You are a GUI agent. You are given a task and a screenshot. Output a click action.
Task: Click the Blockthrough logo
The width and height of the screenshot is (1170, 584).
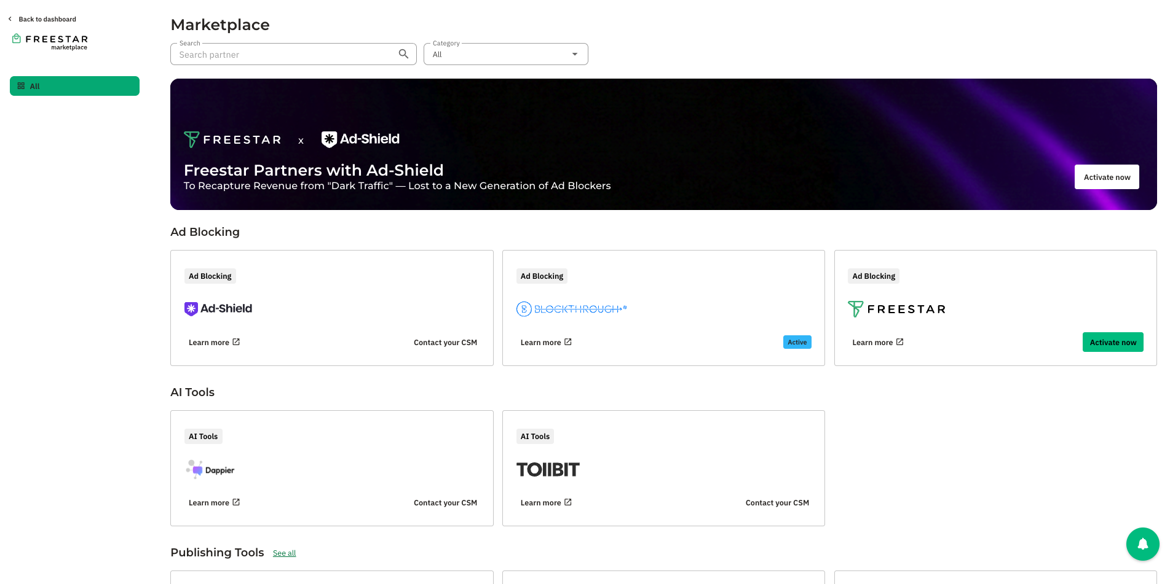pyautogui.click(x=572, y=309)
